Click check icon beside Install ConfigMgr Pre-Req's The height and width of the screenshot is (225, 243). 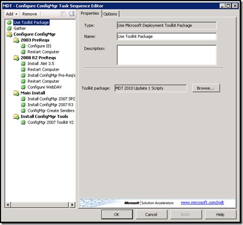click(23, 75)
